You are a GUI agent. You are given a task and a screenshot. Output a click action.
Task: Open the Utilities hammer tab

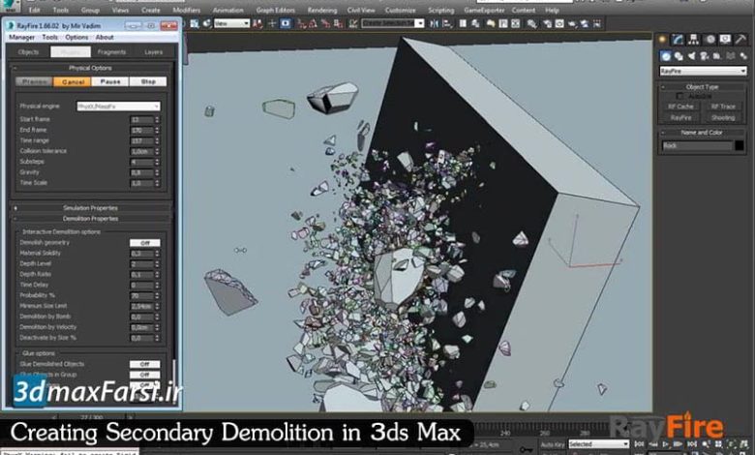[740, 40]
